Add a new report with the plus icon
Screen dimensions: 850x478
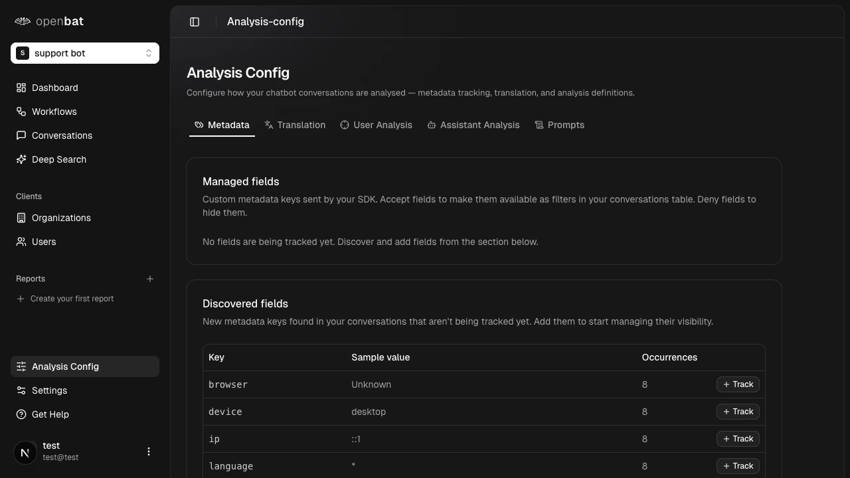click(x=150, y=279)
